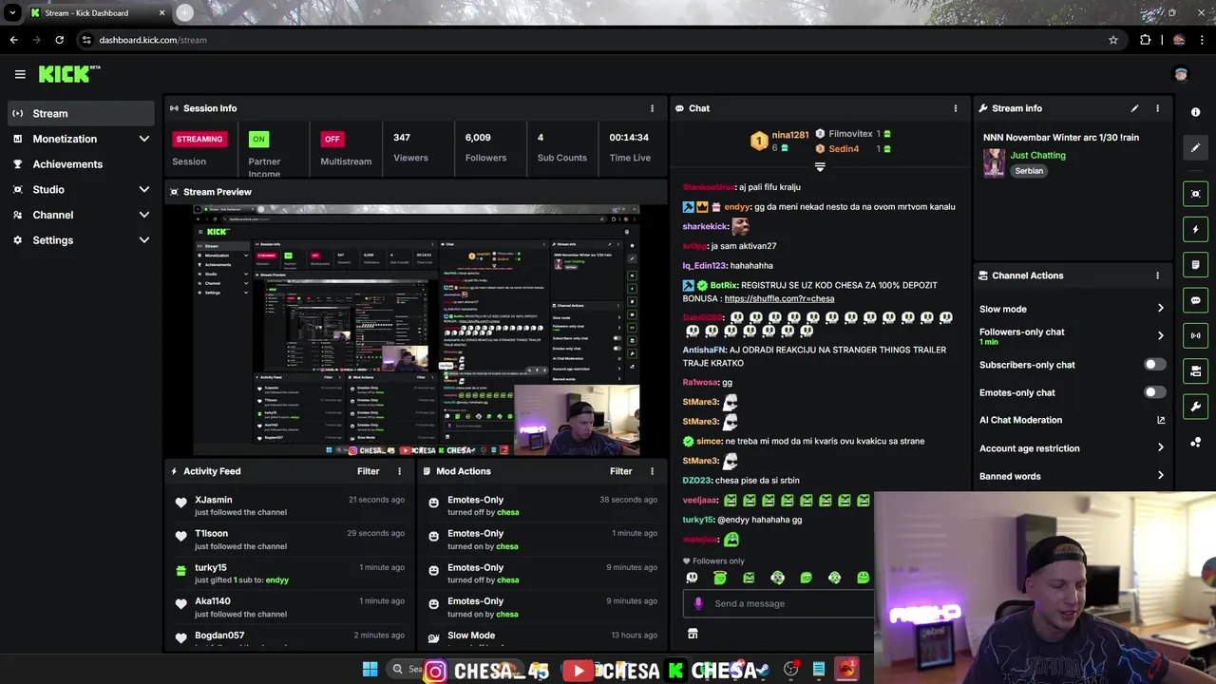The image size is (1216, 684).
Task: Click the screen capture icon in right sidebar
Action: (x=1196, y=194)
